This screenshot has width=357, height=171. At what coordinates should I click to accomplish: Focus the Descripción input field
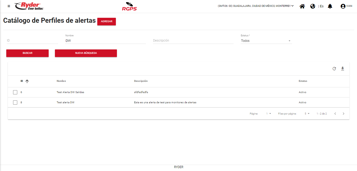point(193,41)
